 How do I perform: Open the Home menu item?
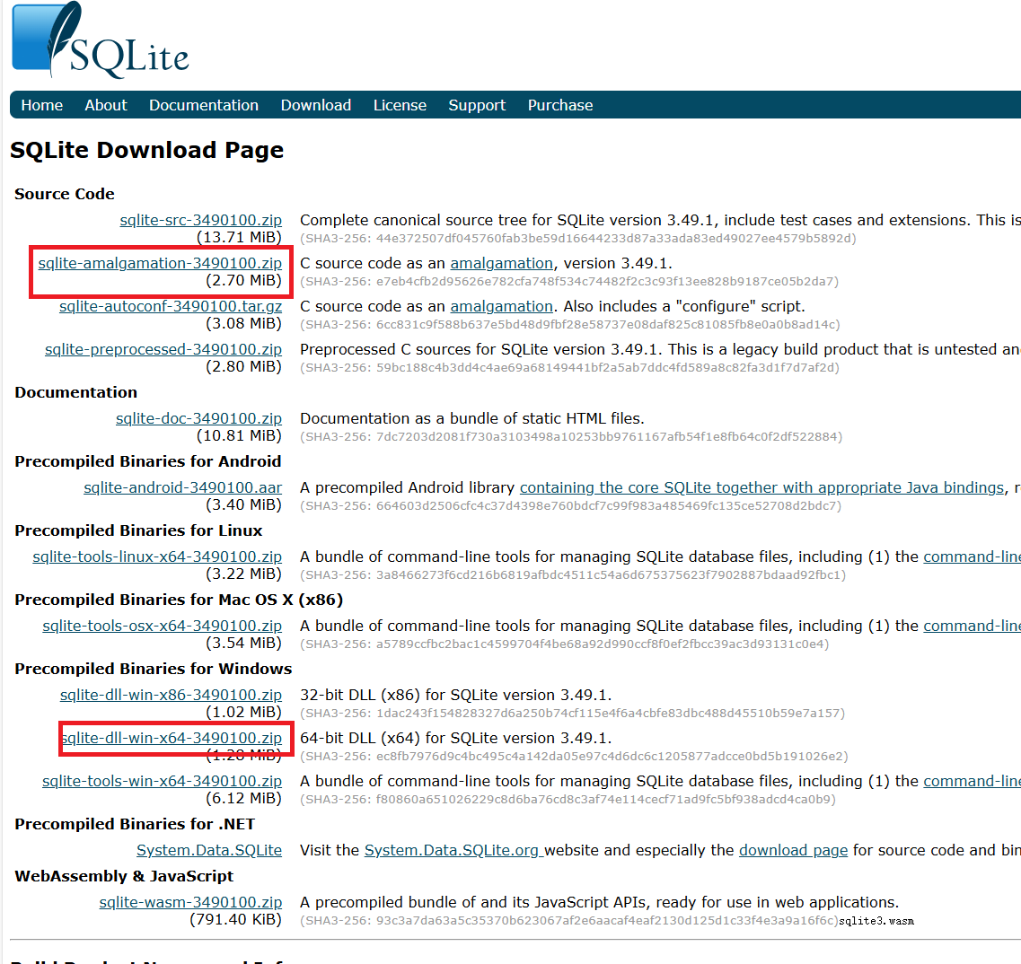click(x=42, y=105)
